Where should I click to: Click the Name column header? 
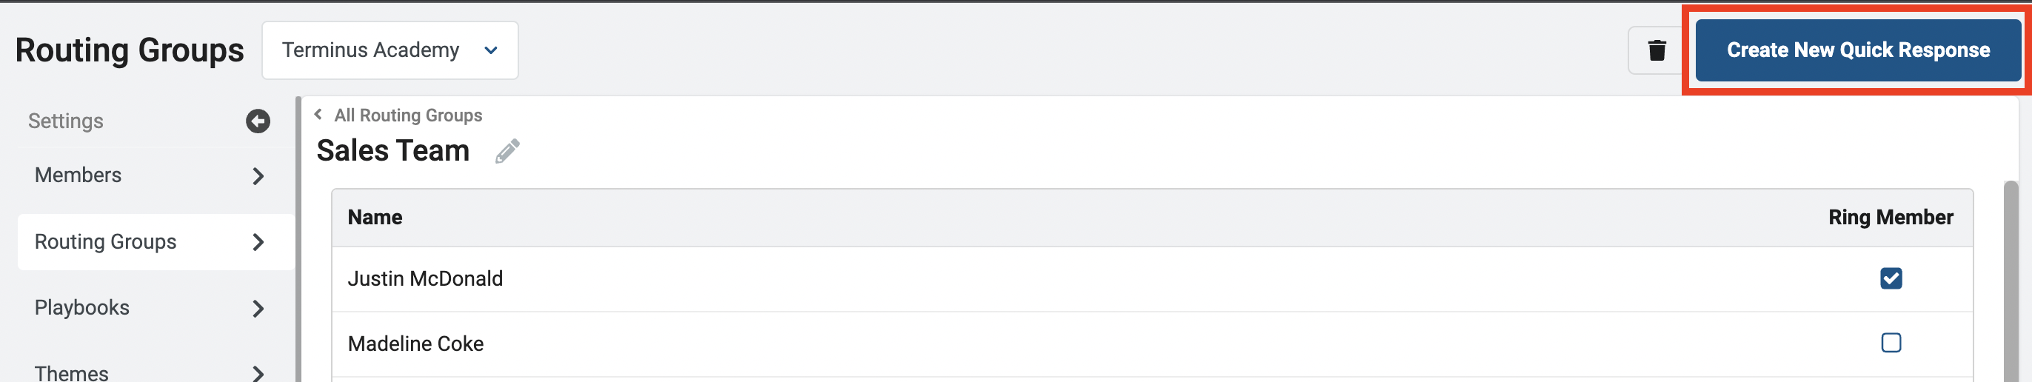[375, 218]
